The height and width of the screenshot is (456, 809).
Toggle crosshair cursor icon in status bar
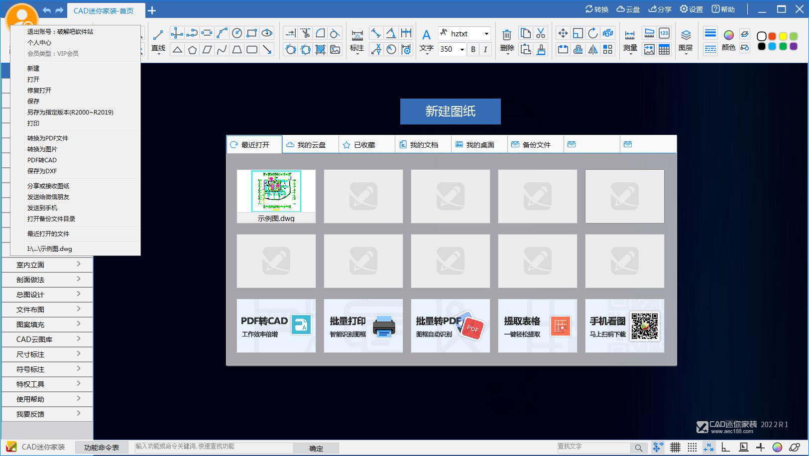coord(760,447)
